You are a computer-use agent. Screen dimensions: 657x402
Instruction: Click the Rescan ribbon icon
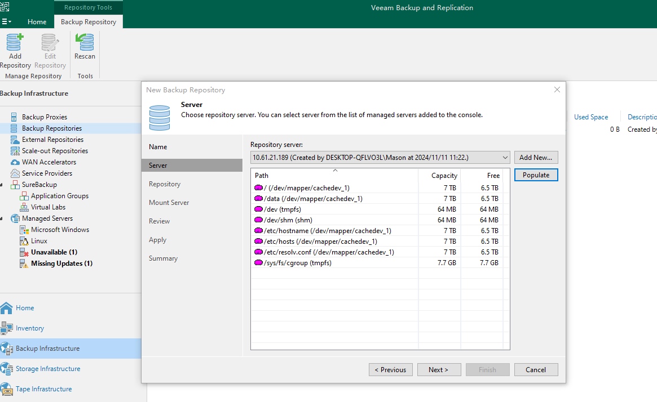tap(85, 42)
